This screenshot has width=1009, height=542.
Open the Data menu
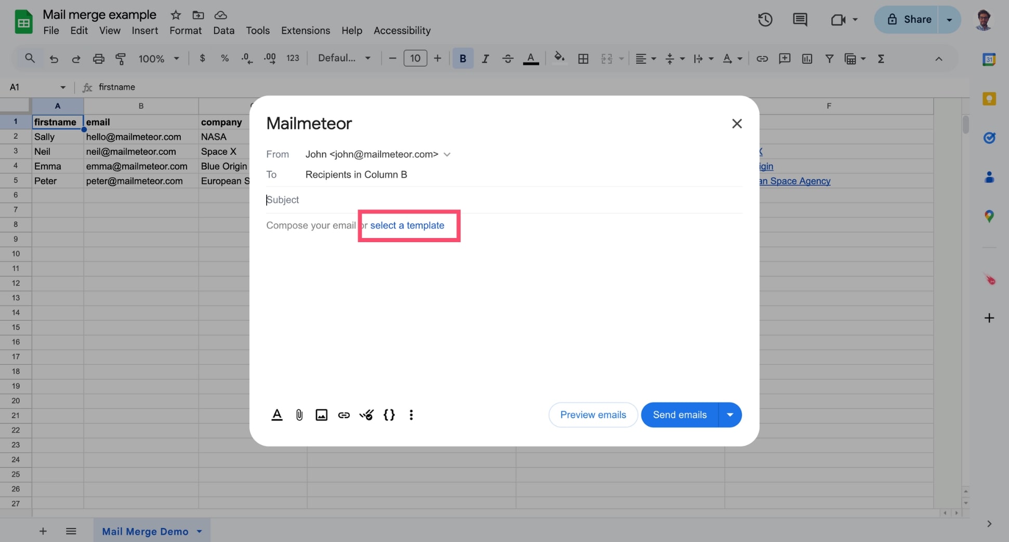click(224, 31)
